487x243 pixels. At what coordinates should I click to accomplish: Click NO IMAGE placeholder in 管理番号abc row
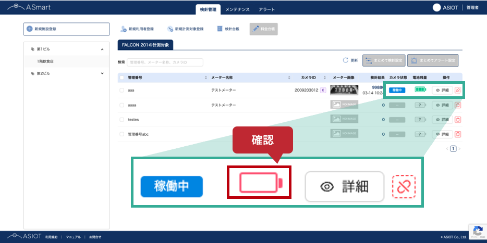coord(344,134)
